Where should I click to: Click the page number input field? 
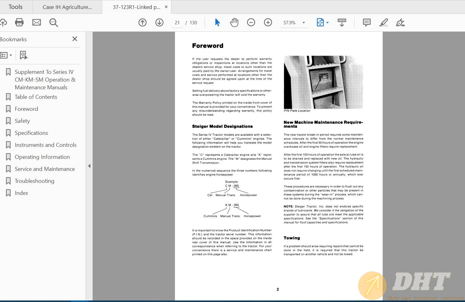coord(177,23)
